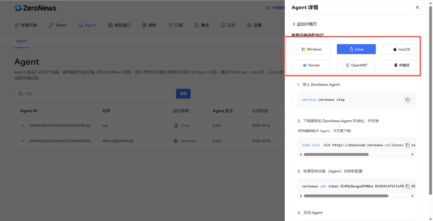433x221 pixels.
Task: Select the macOS platform option
Action: click(x=401, y=49)
